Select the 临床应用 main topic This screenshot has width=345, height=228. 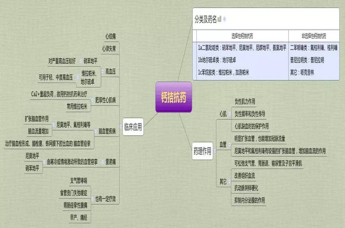pos(133,127)
